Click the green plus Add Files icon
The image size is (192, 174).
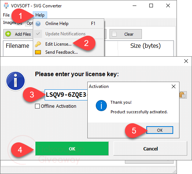click(8, 34)
